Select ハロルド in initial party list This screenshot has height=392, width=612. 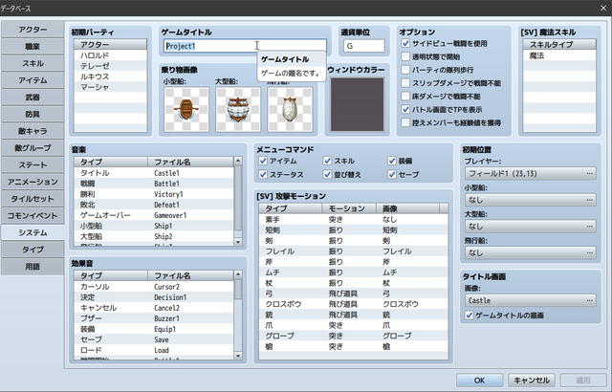pos(111,55)
